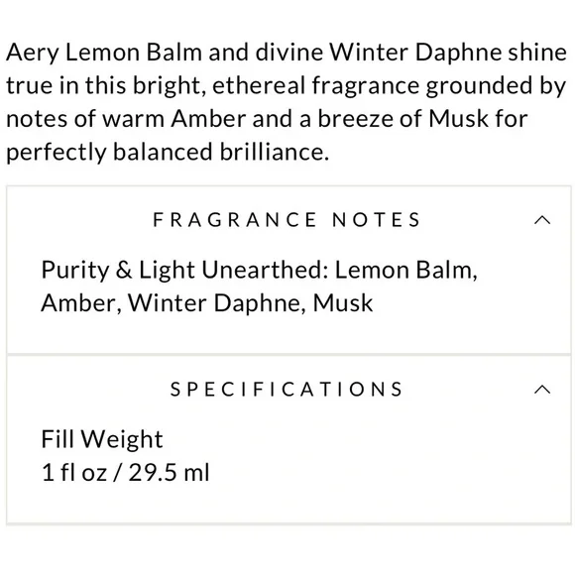This screenshot has height=575, width=575.
Task: Click Winter Daphne shine in the description
Action: tap(448, 52)
